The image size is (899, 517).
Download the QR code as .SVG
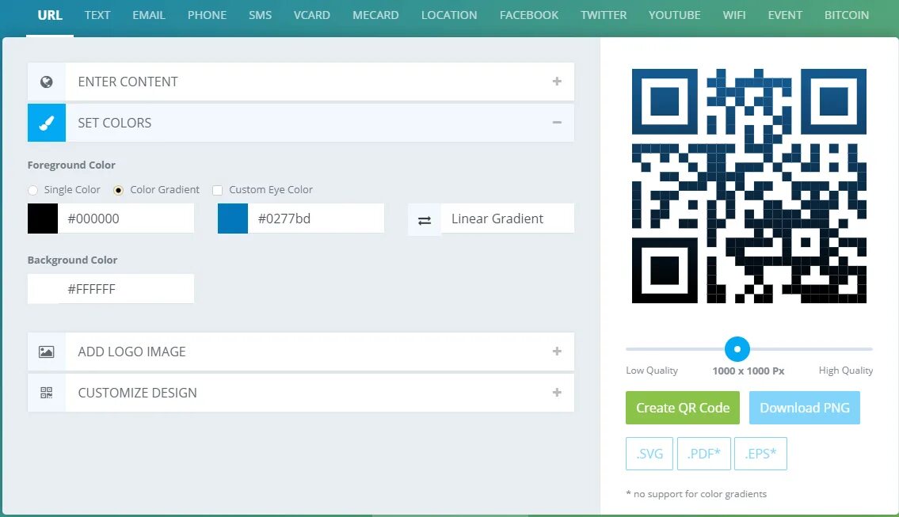click(x=649, y=454)
